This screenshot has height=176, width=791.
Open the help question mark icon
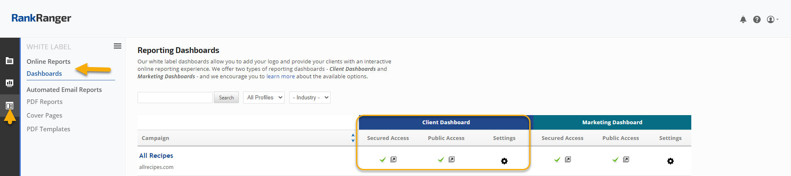coord(757,19)
